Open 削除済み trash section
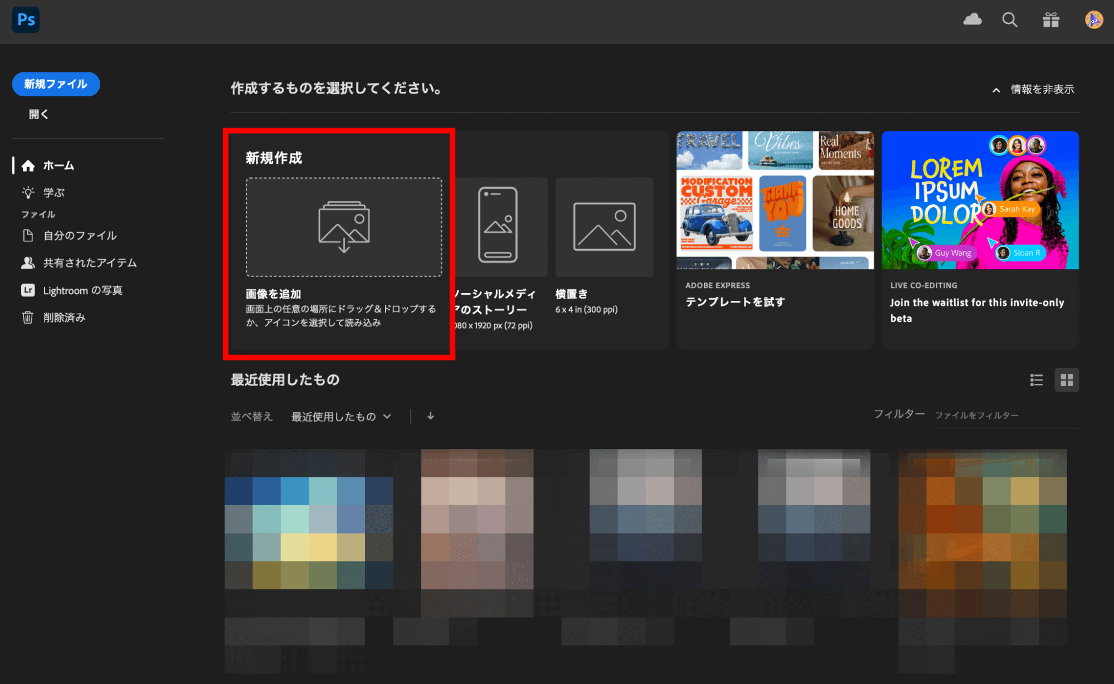 64,317
